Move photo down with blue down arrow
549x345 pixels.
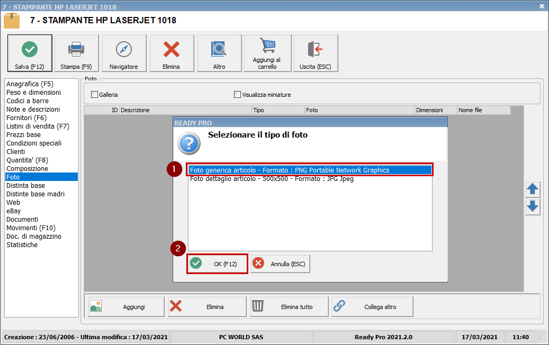click(533, 207)
